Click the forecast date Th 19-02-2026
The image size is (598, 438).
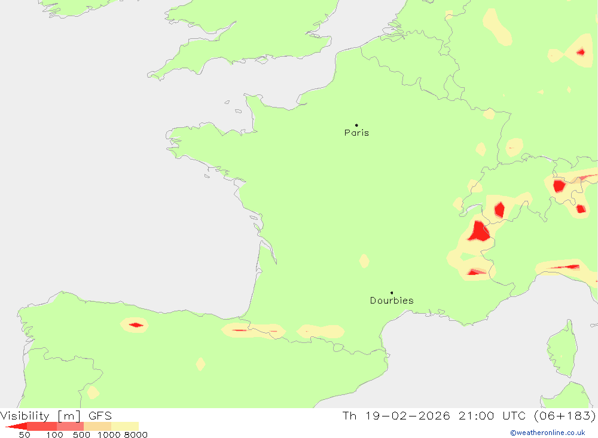coord(396,415)
